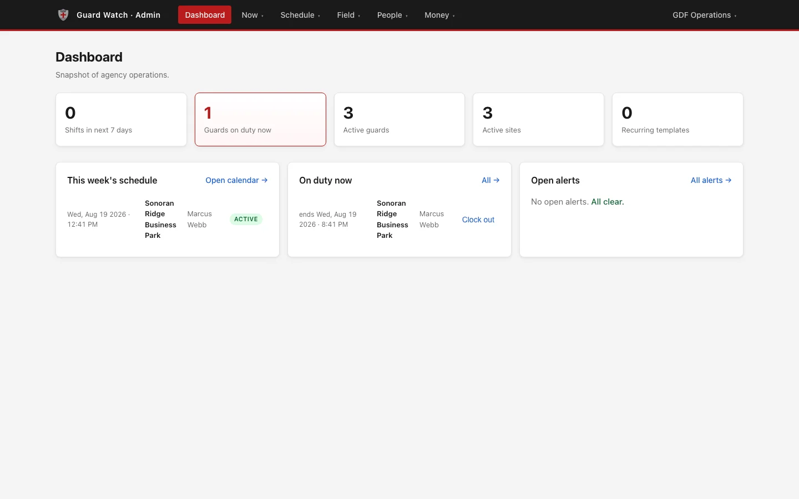Open the People dropdown menu

click(x=392, y=15)
